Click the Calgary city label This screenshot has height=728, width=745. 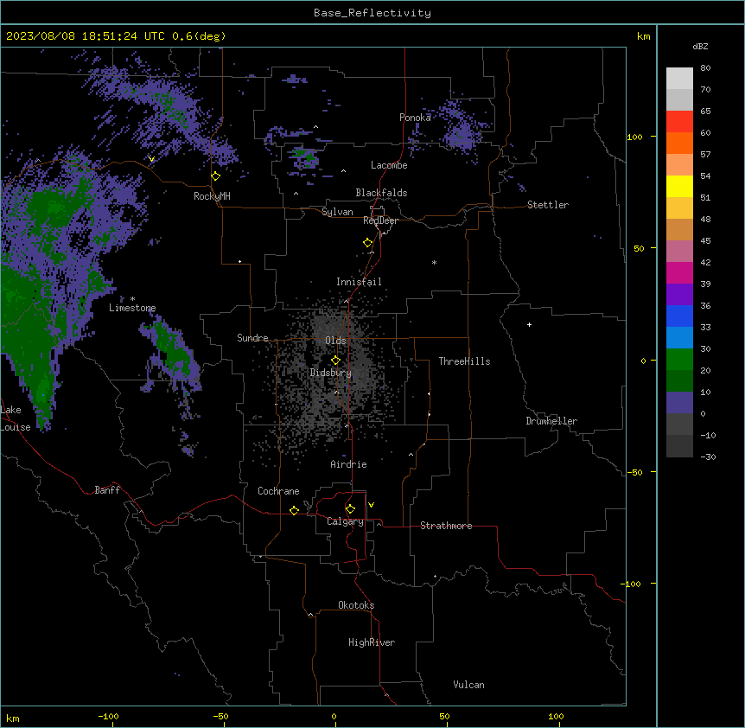(346, 521)
